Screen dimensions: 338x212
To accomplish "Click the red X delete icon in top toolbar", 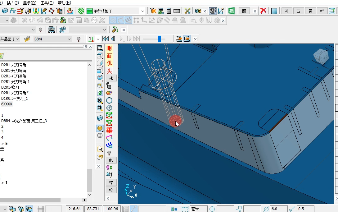I will (x=263, y=11).
